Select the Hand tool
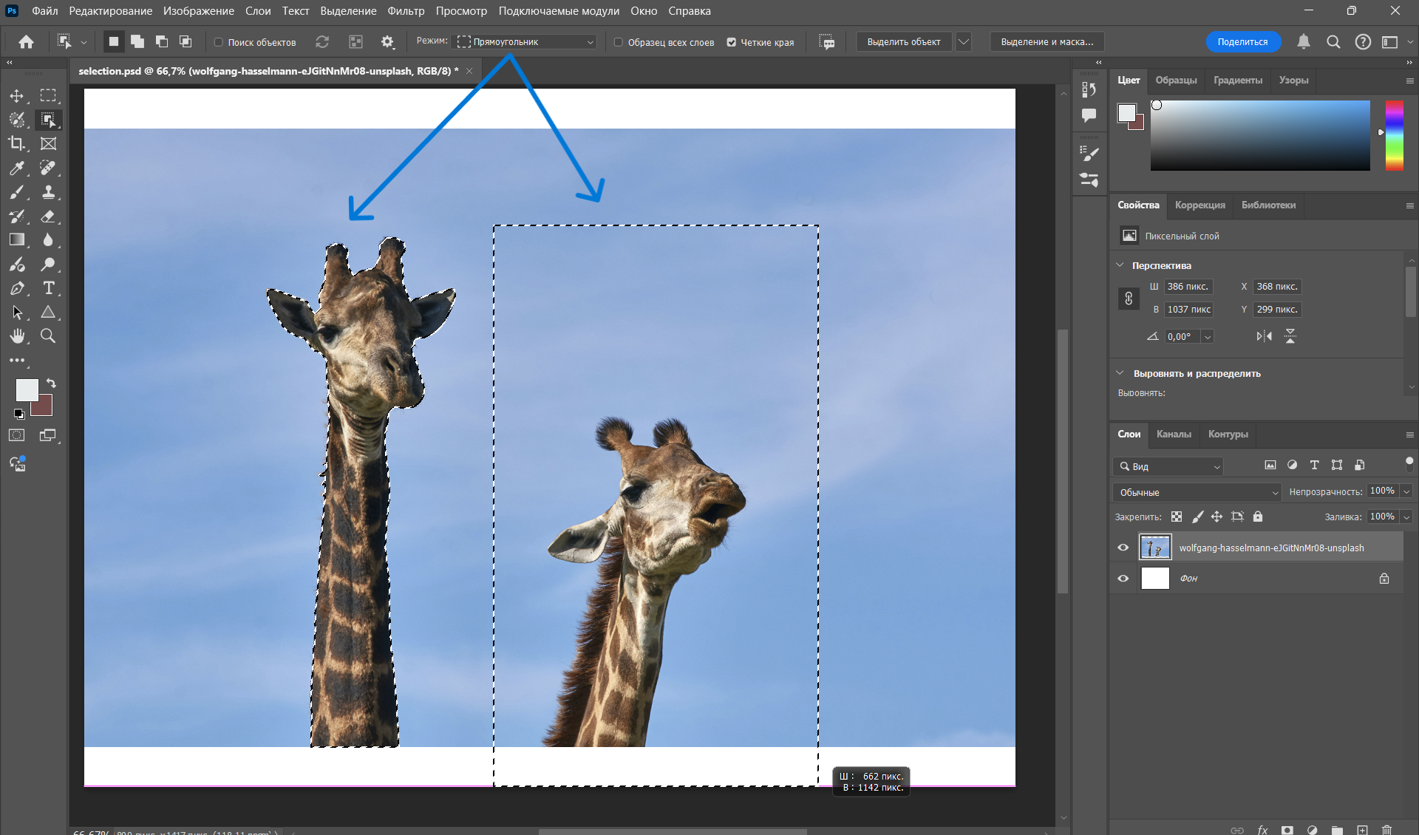This screenshot has height=835, width=1419. click(x=16, y=336)
